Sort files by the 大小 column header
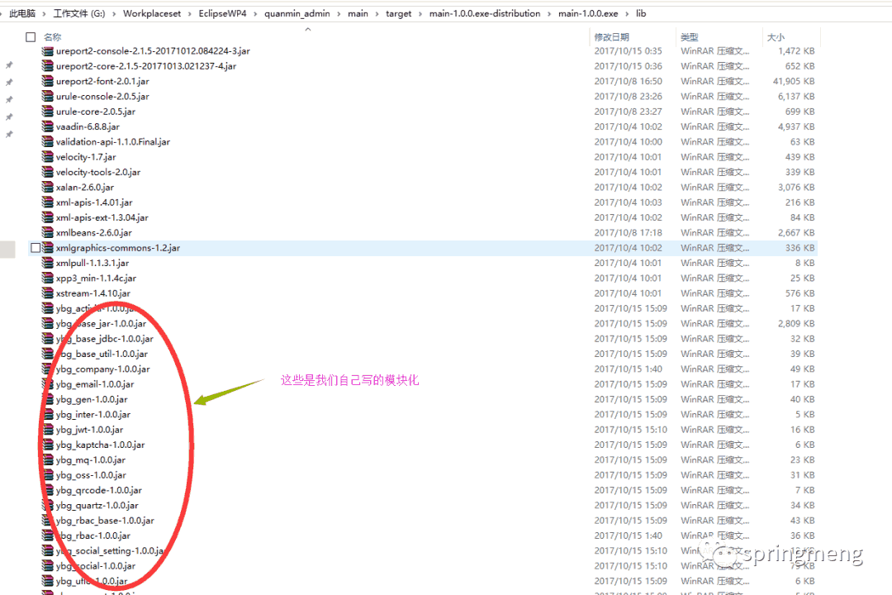Screen dimensions: 892x595 776,37
